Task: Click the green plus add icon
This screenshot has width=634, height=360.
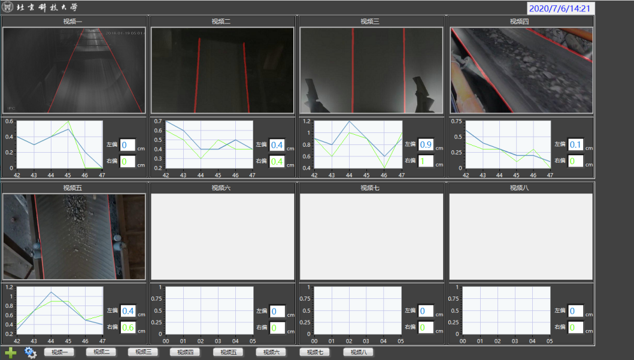Action: (x=10, y=352)
